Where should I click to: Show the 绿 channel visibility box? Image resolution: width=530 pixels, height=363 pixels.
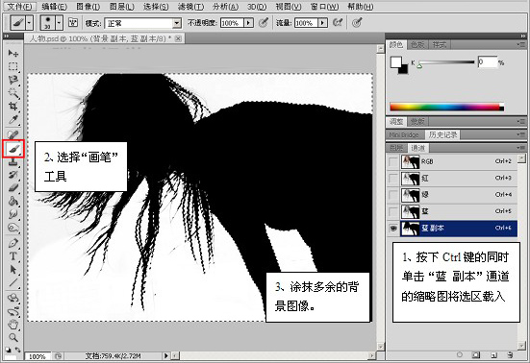(393, 195)
